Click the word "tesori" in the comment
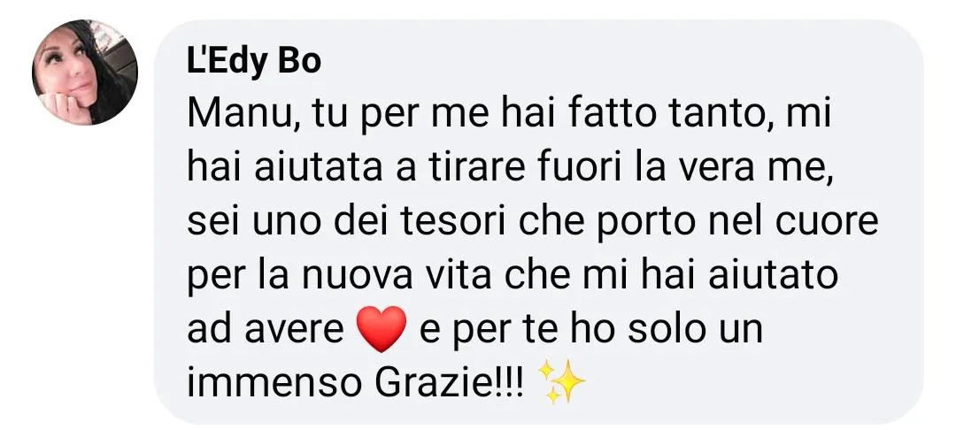Screen dimensions: 956x430 (x=454, y=222)
